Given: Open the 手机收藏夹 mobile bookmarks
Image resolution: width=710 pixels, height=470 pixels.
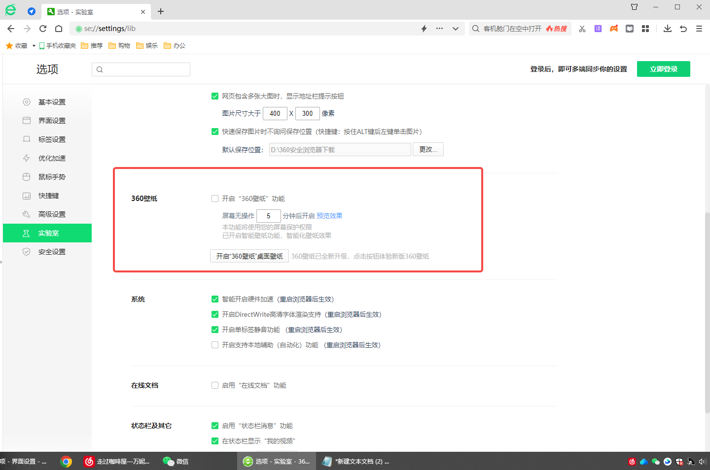Looking at the screenshot, I should click(x=58, y=46).
